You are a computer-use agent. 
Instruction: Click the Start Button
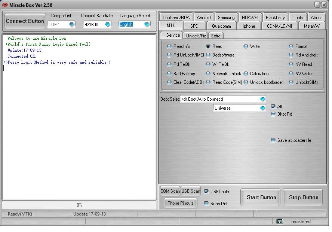pyautogui.click(x=261, y=197)
